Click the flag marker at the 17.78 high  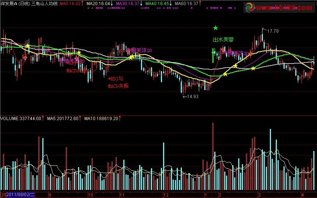point(264,30)
